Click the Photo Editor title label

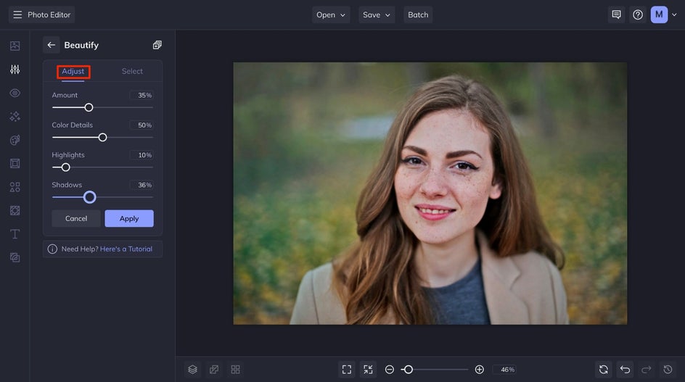coord(49,14)
